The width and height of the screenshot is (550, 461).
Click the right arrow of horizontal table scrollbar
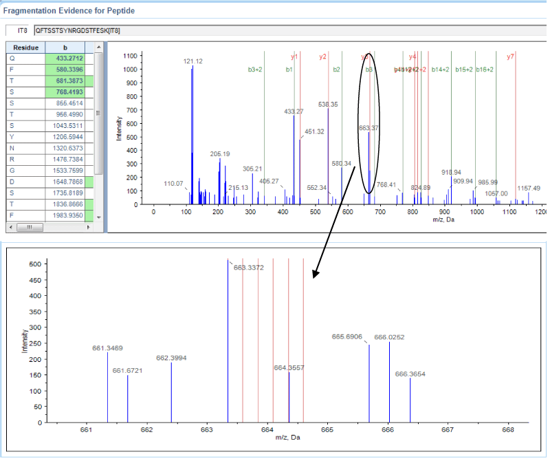pos(89,227)
